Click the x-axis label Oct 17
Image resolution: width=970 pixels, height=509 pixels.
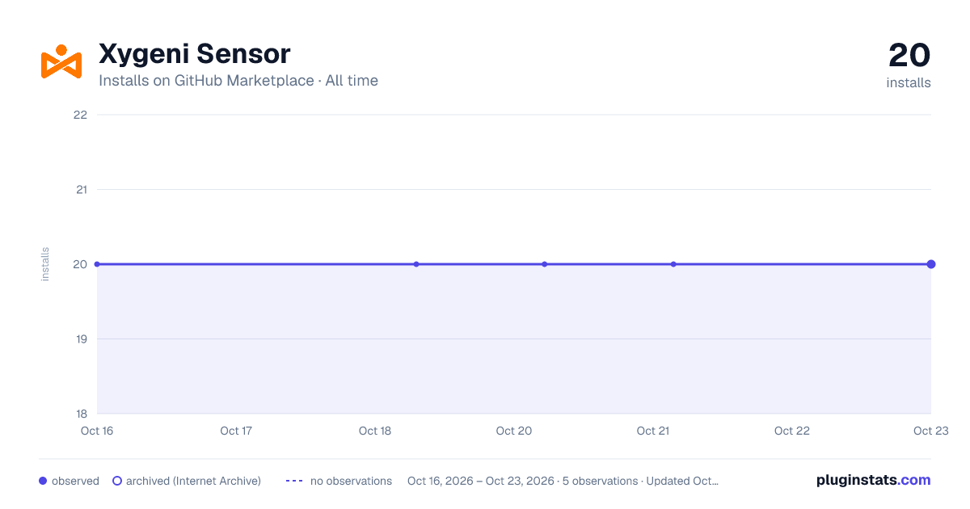(236, 431)
